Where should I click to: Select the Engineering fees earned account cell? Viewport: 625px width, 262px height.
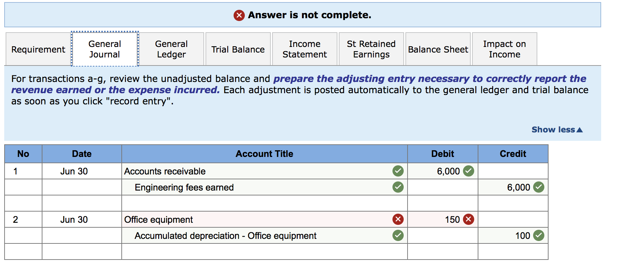click(264, 187)
